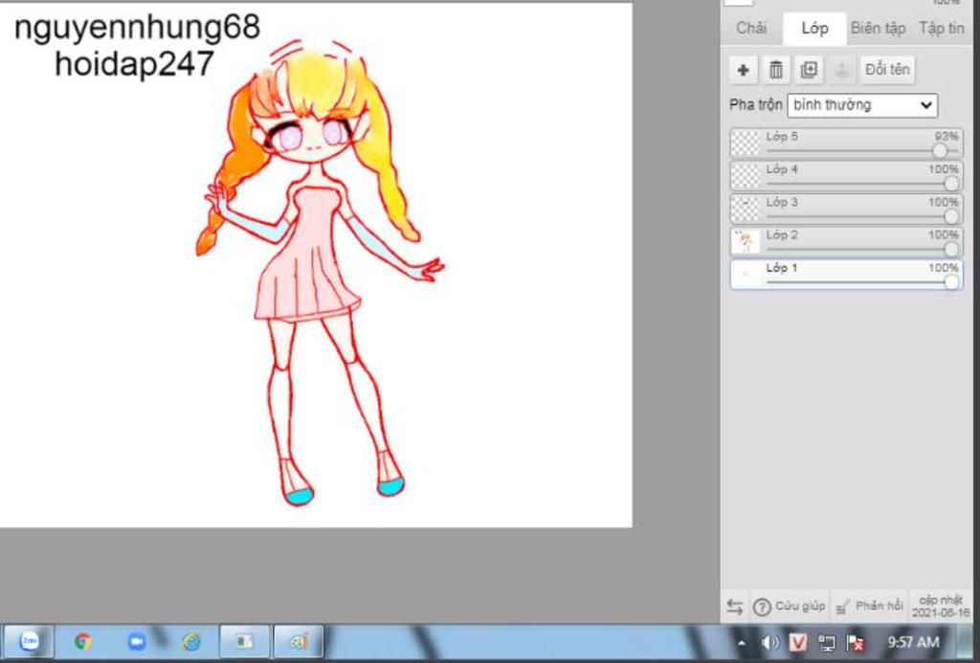This screenshot has width=980, height=663.
Task: Click the cập nhật 2021-06-16 update text
Action: coord(941,607)
